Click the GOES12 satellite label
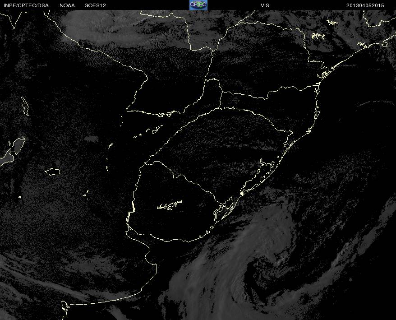Viewport: 396px width, 320px height. coord(95,5)
